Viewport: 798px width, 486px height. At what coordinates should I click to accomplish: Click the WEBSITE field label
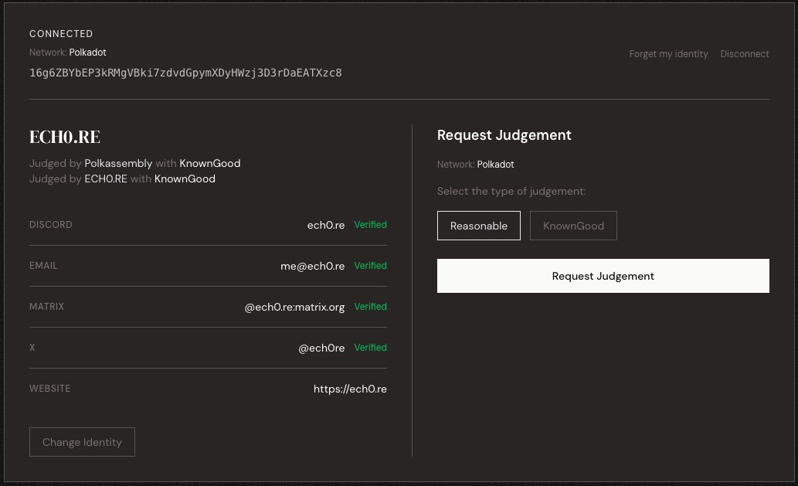(x=50, y=389)
